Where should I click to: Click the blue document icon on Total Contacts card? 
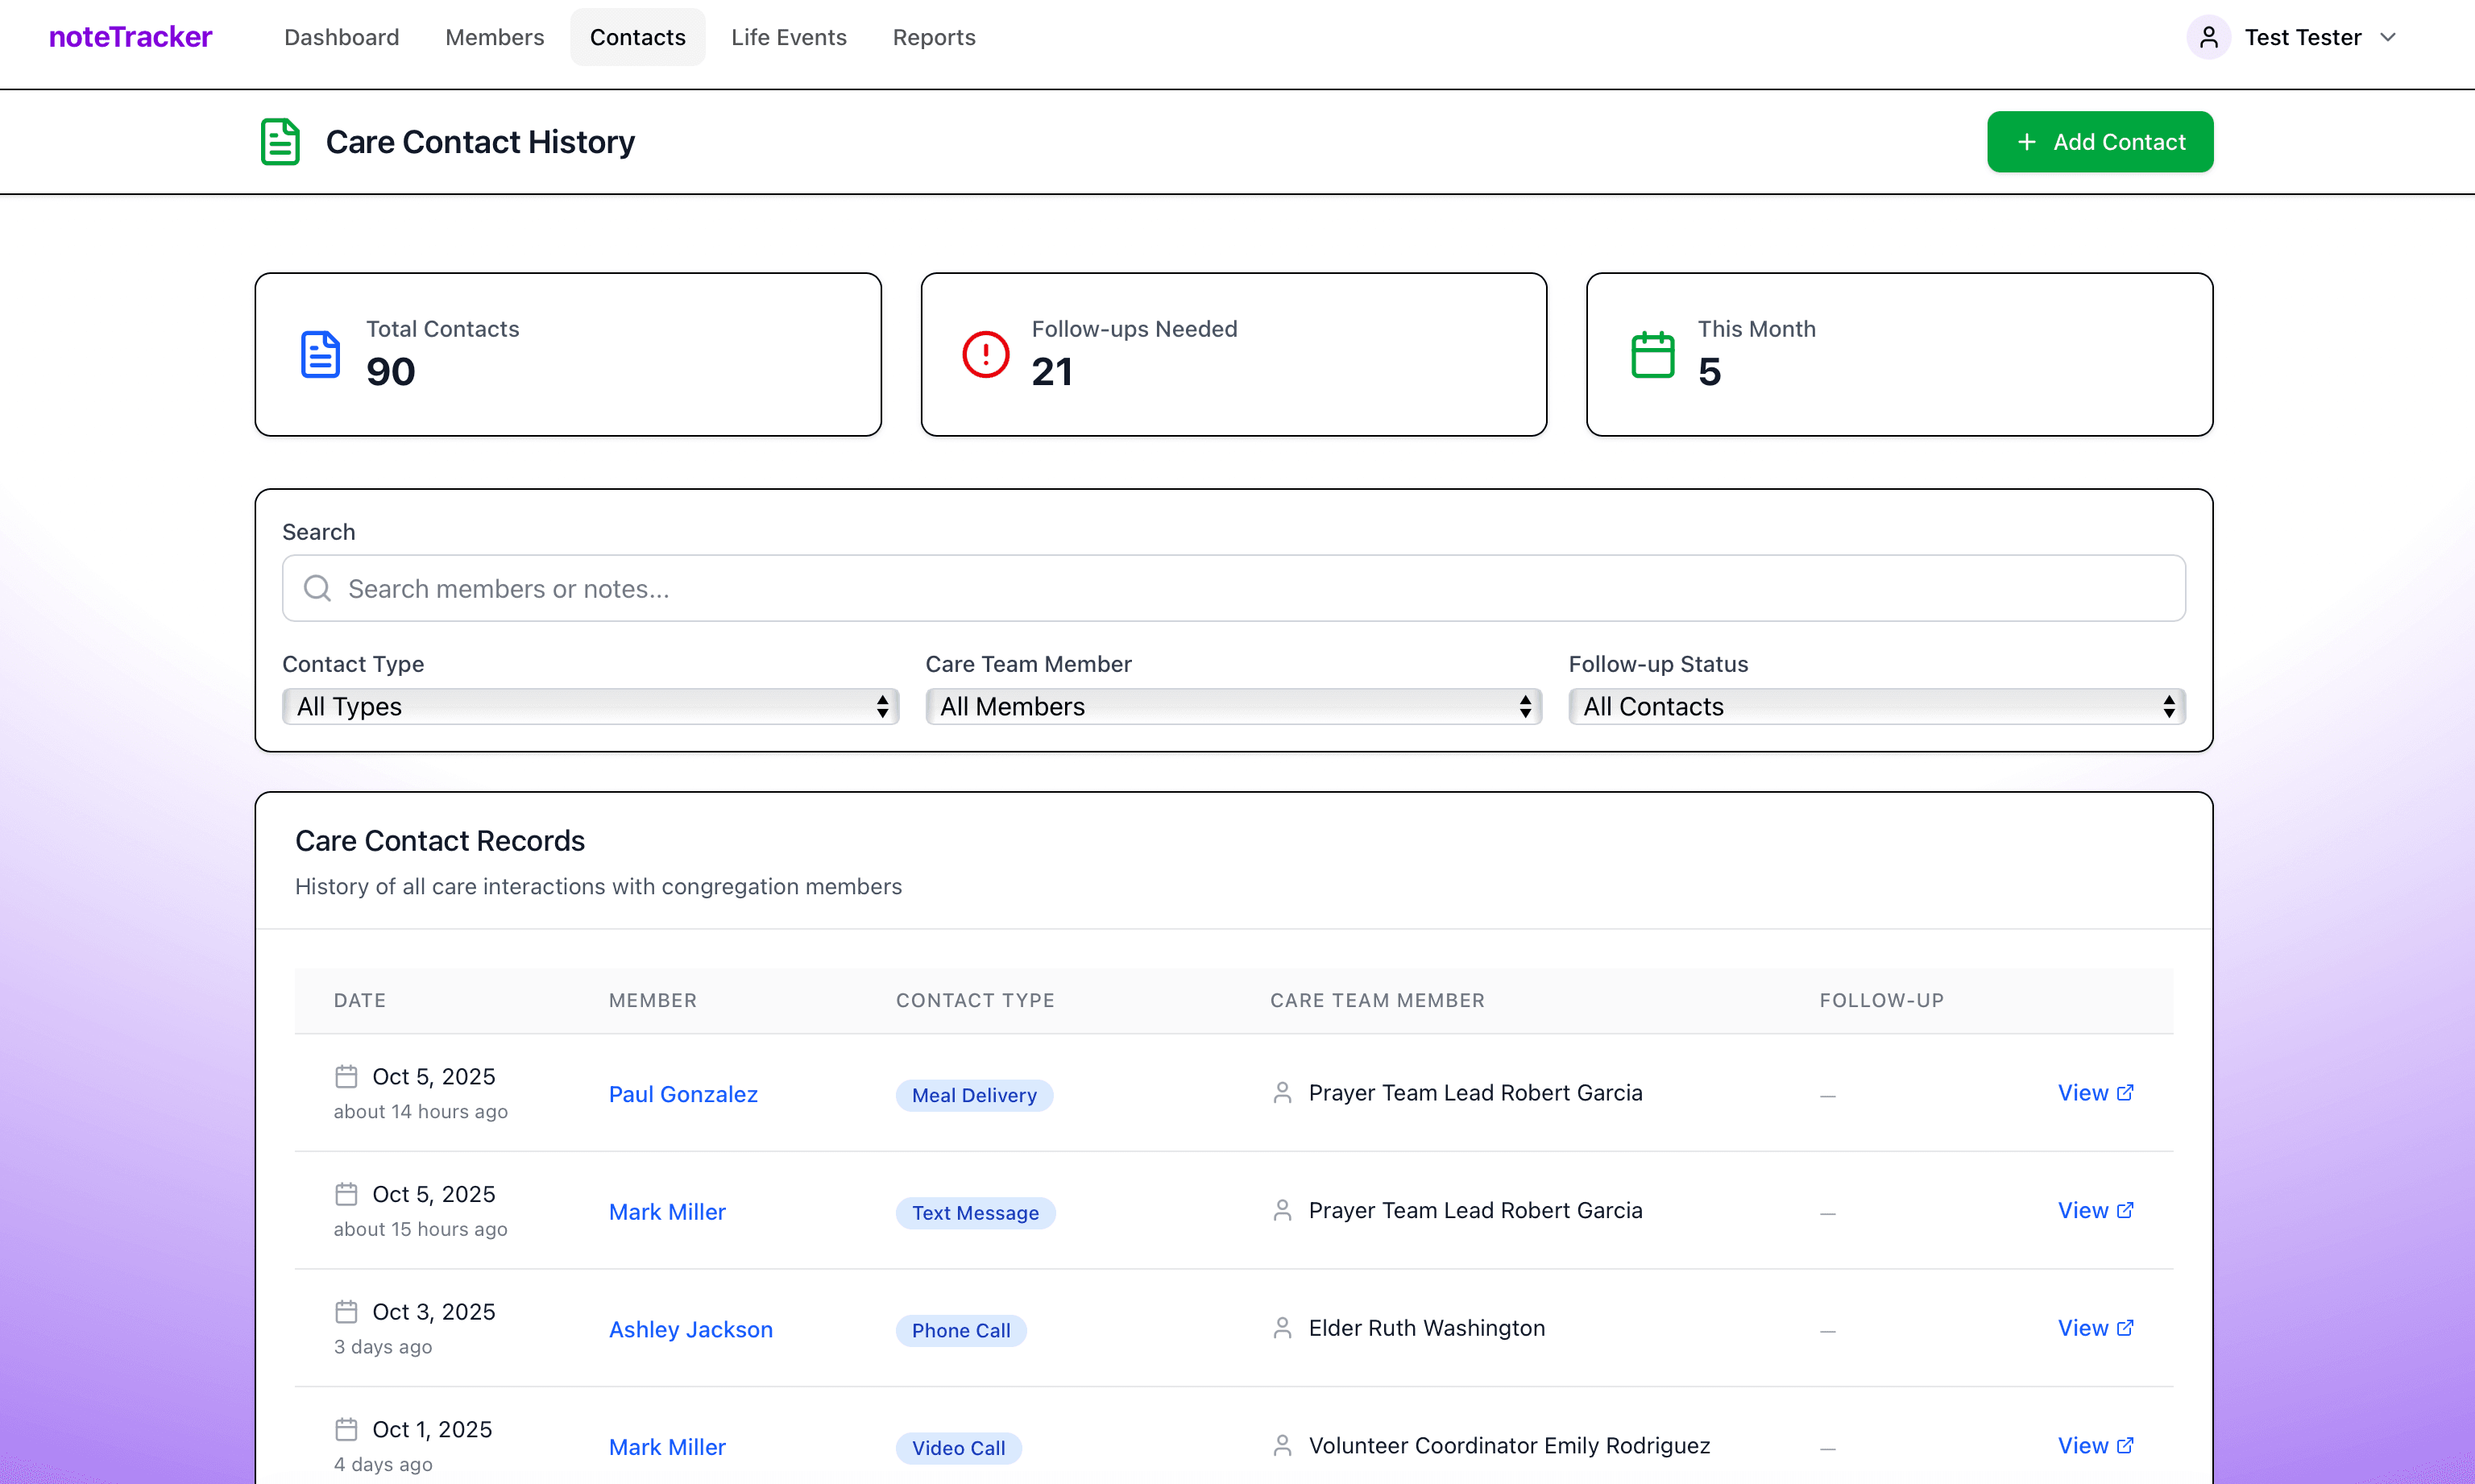(x=320, y=353)
